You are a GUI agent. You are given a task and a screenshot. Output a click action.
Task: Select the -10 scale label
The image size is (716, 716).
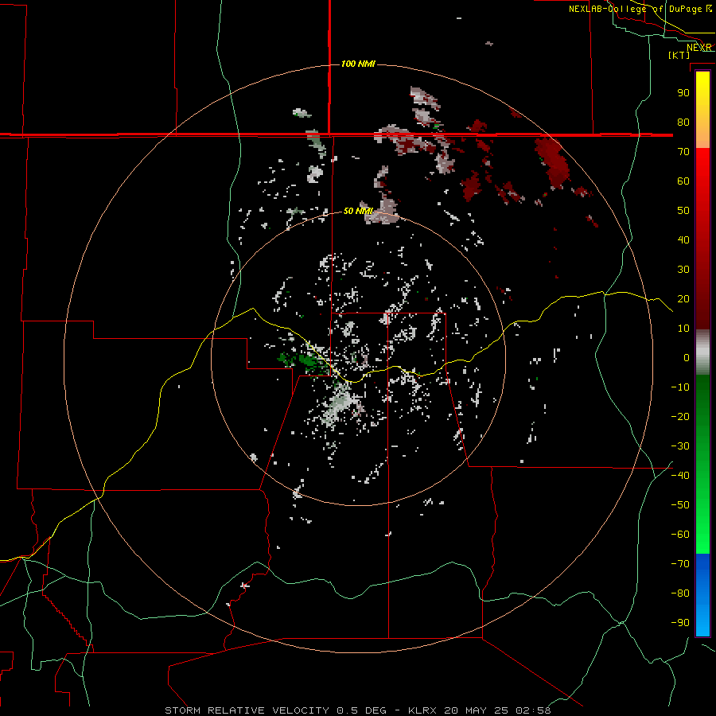(680, 387)
